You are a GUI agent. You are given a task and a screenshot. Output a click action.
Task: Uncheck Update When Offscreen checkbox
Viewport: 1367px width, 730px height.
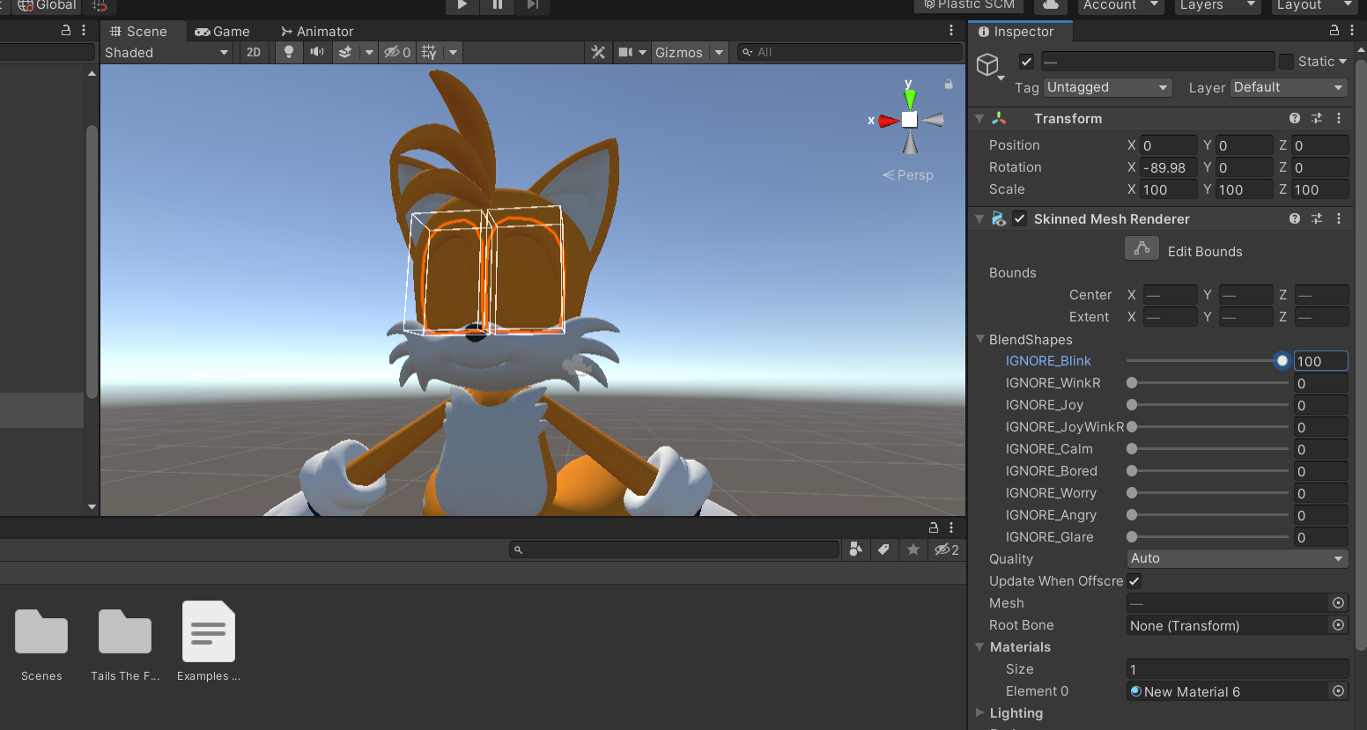(x=1134, y=581)
